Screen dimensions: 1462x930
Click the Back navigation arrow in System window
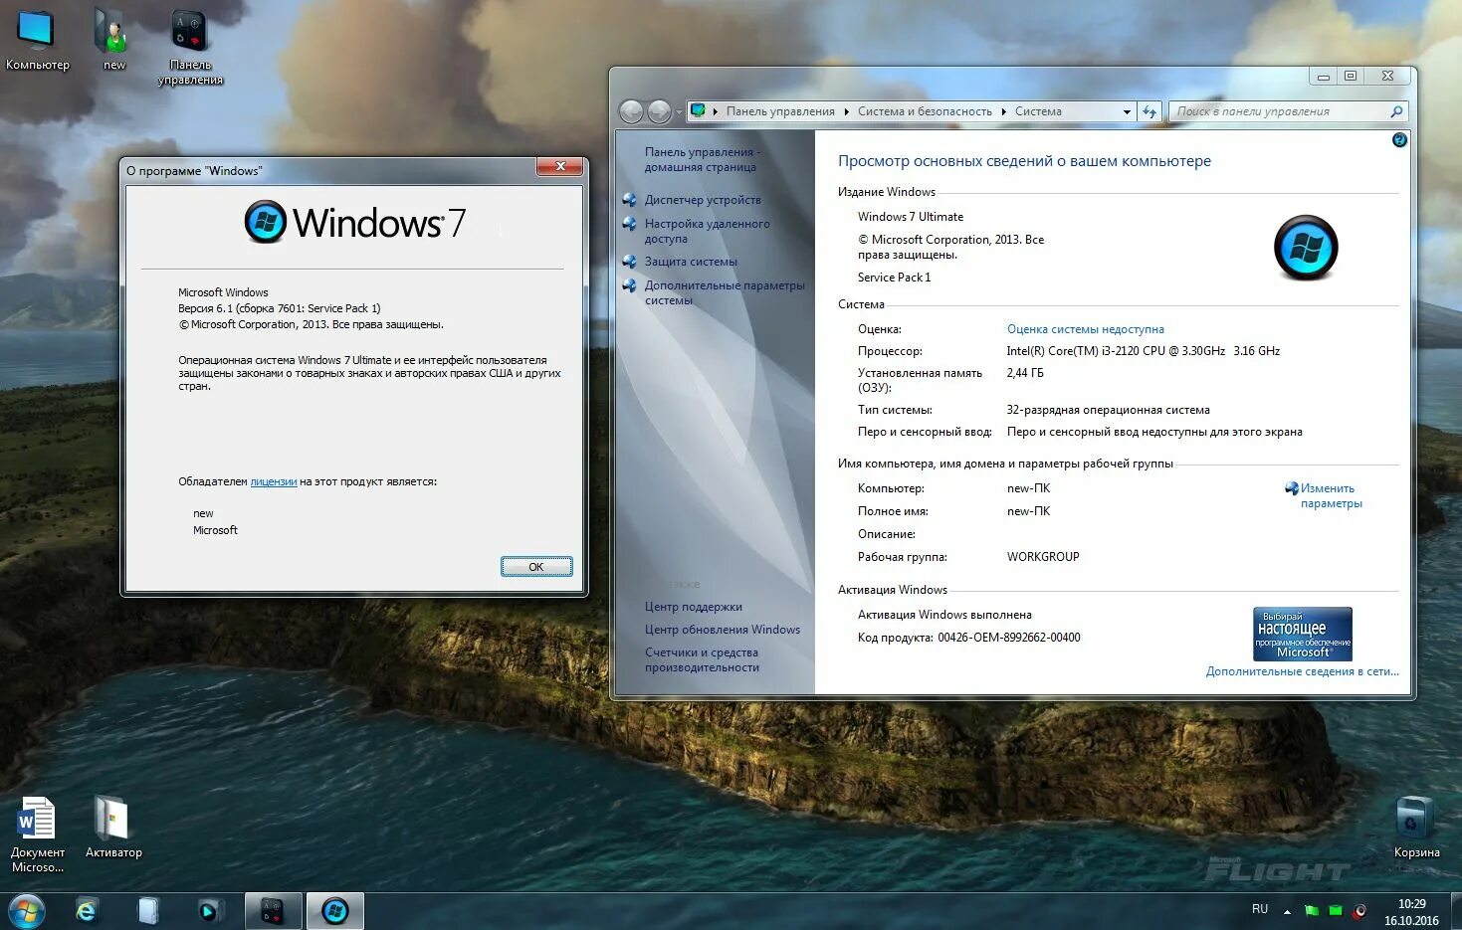click(x=631, y=111)
